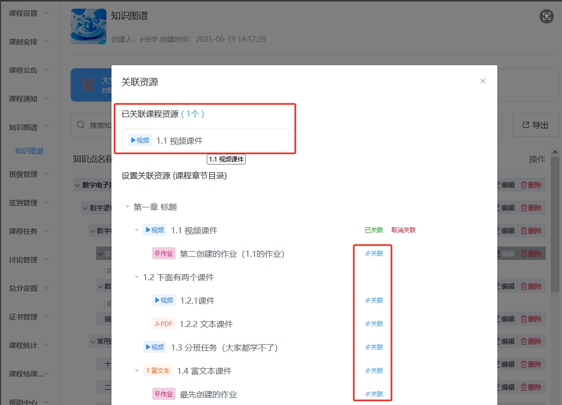Open the 班级管理 sidebar menu
562x405 pixels.
coord(29,174)
